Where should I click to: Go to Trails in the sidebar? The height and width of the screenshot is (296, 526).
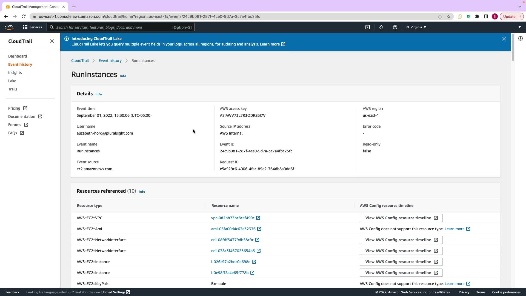coord(13,89)
